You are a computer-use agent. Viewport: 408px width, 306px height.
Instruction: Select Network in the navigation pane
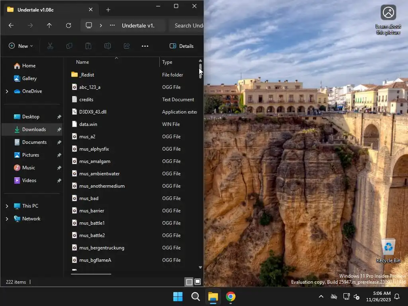click(32, 219)
